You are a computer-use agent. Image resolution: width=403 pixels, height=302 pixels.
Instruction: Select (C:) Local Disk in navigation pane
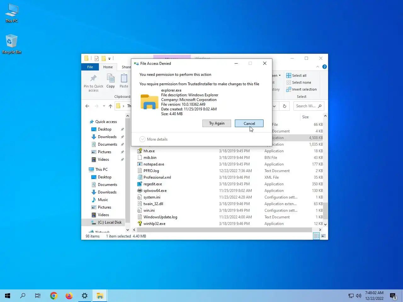(x=109, y=222)
